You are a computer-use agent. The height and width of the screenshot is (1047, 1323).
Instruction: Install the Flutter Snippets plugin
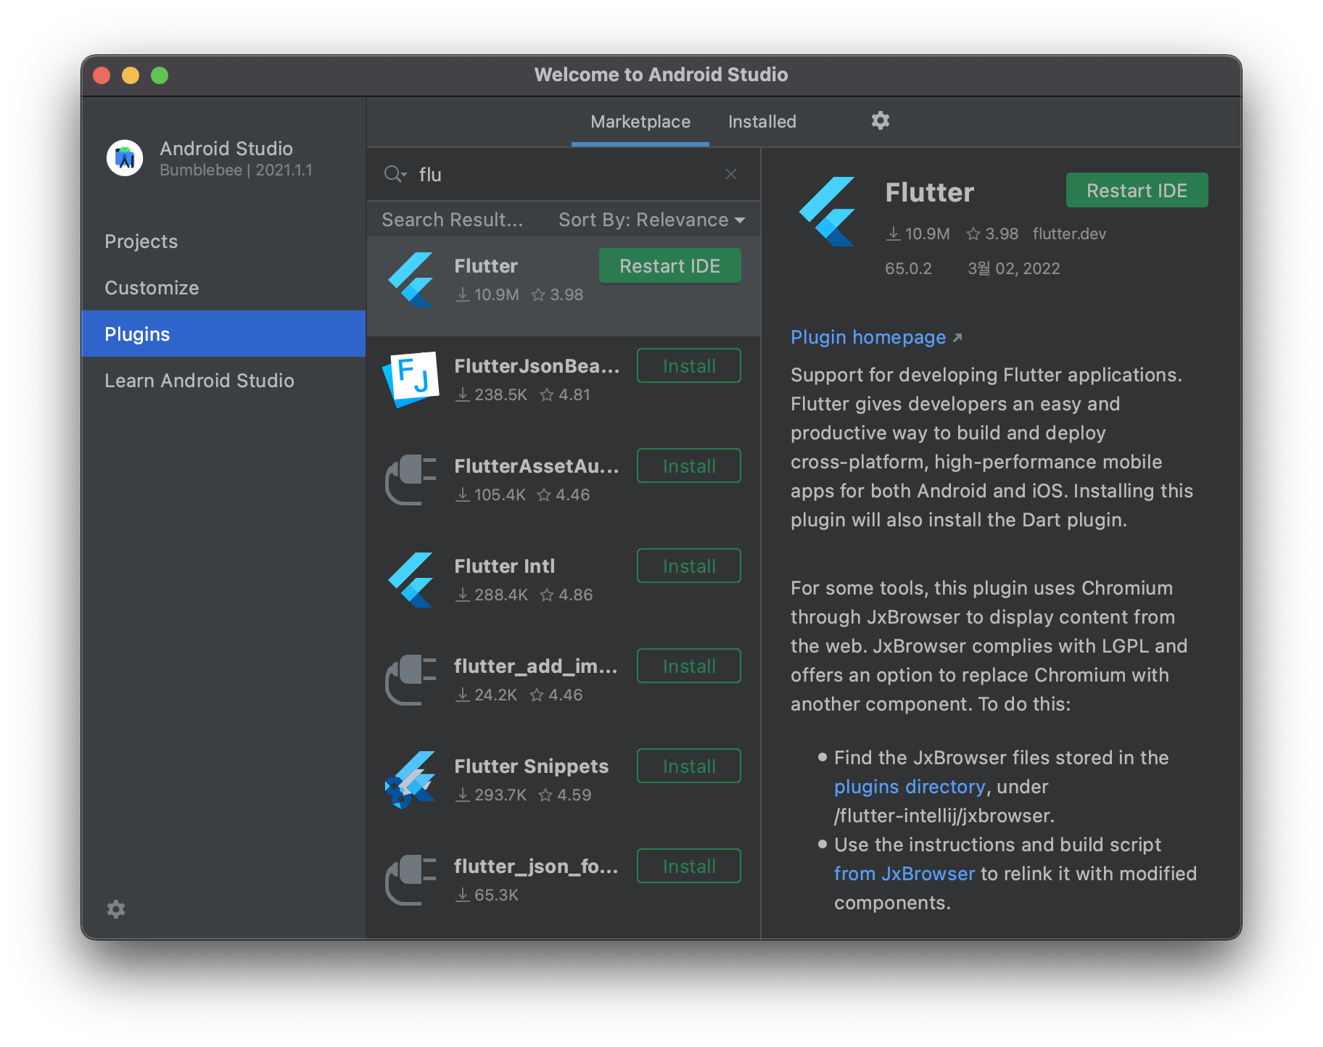tap(689, 766)
